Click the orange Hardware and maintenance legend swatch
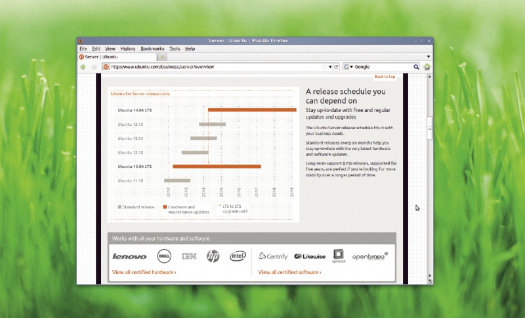 point(165,207)
